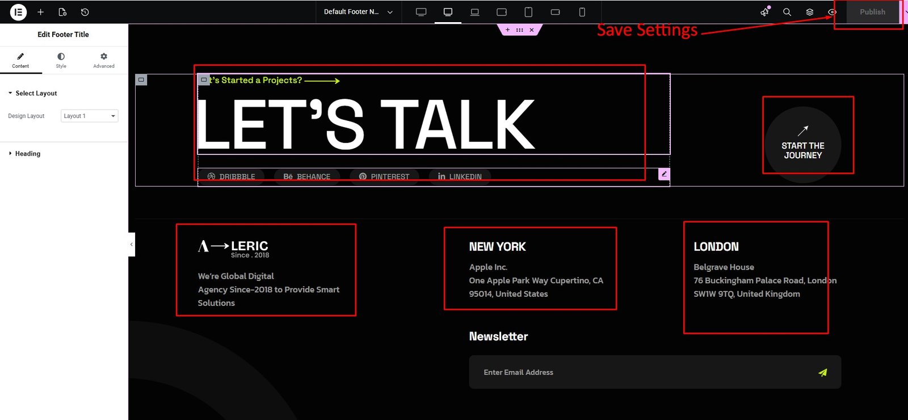This screenshot has width=908, height=420.
Task: Click the Dribbble social link
Action: 232,177
